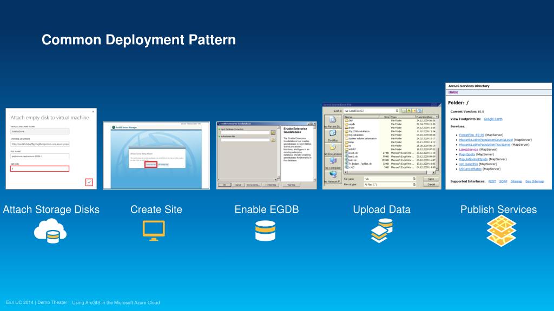Viewport: 554px width, 311px height.
Task: Open the PopulationHotSpots service link
Action: coord(473,159)
